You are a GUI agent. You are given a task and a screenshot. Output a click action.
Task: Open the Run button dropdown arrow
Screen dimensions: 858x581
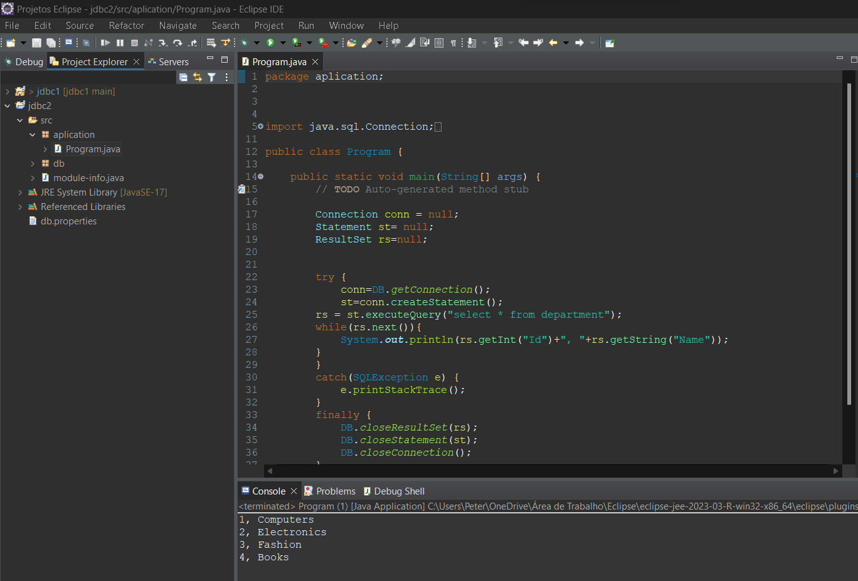click(x=282, y=43)
